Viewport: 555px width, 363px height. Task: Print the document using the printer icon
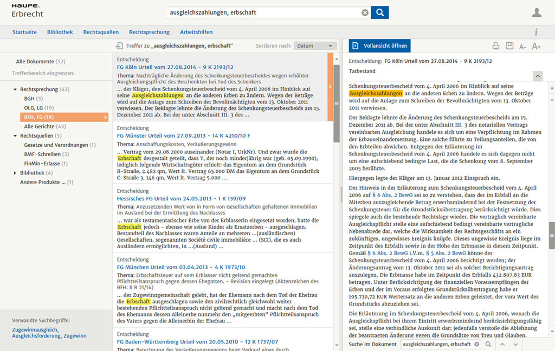point(496,46)
